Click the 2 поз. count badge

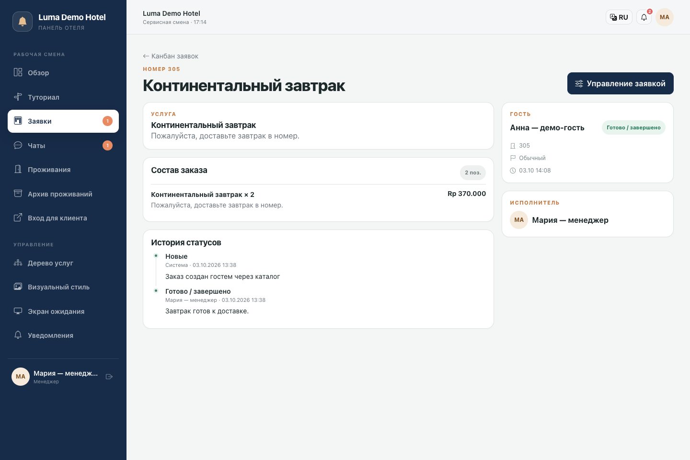pos(473,172)
